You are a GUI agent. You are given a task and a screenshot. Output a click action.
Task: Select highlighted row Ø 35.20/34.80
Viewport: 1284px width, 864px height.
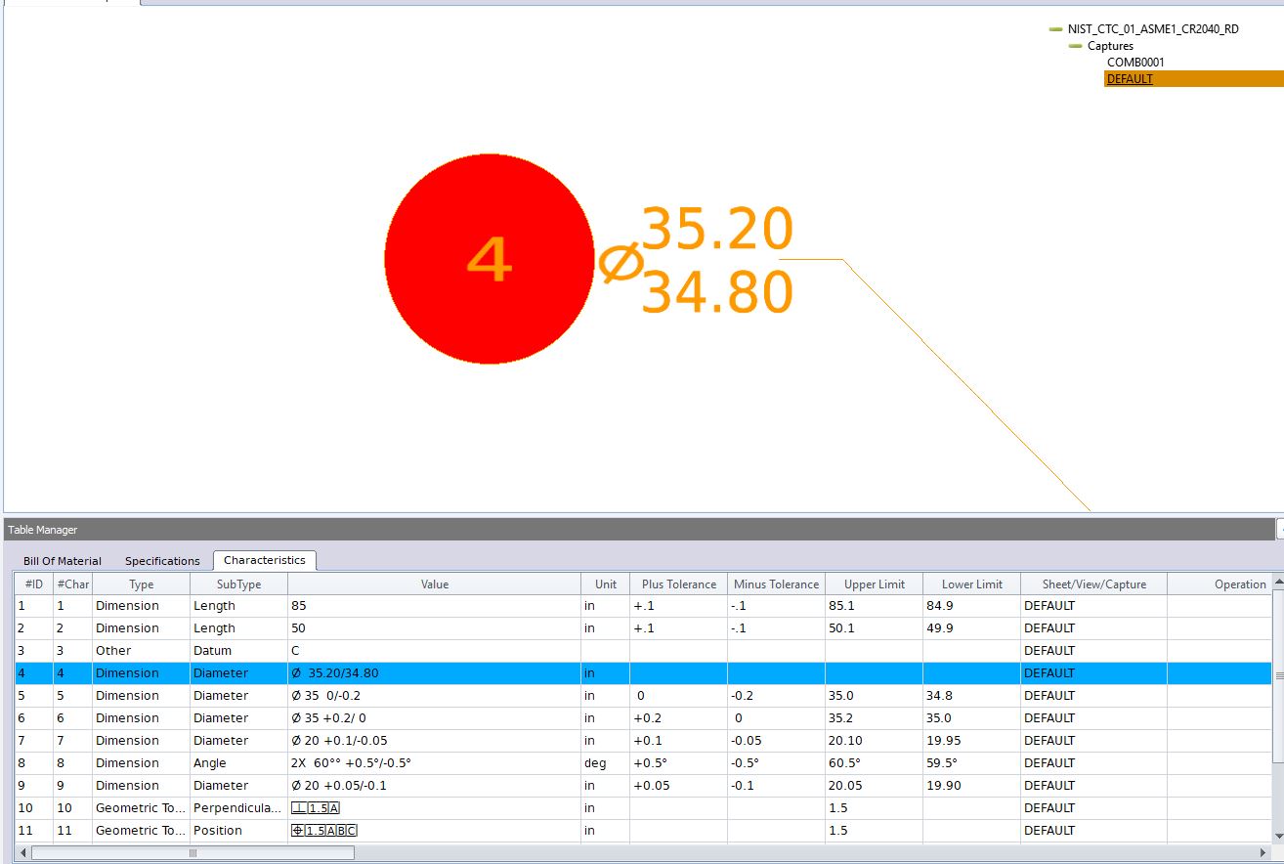coord(643,673)
